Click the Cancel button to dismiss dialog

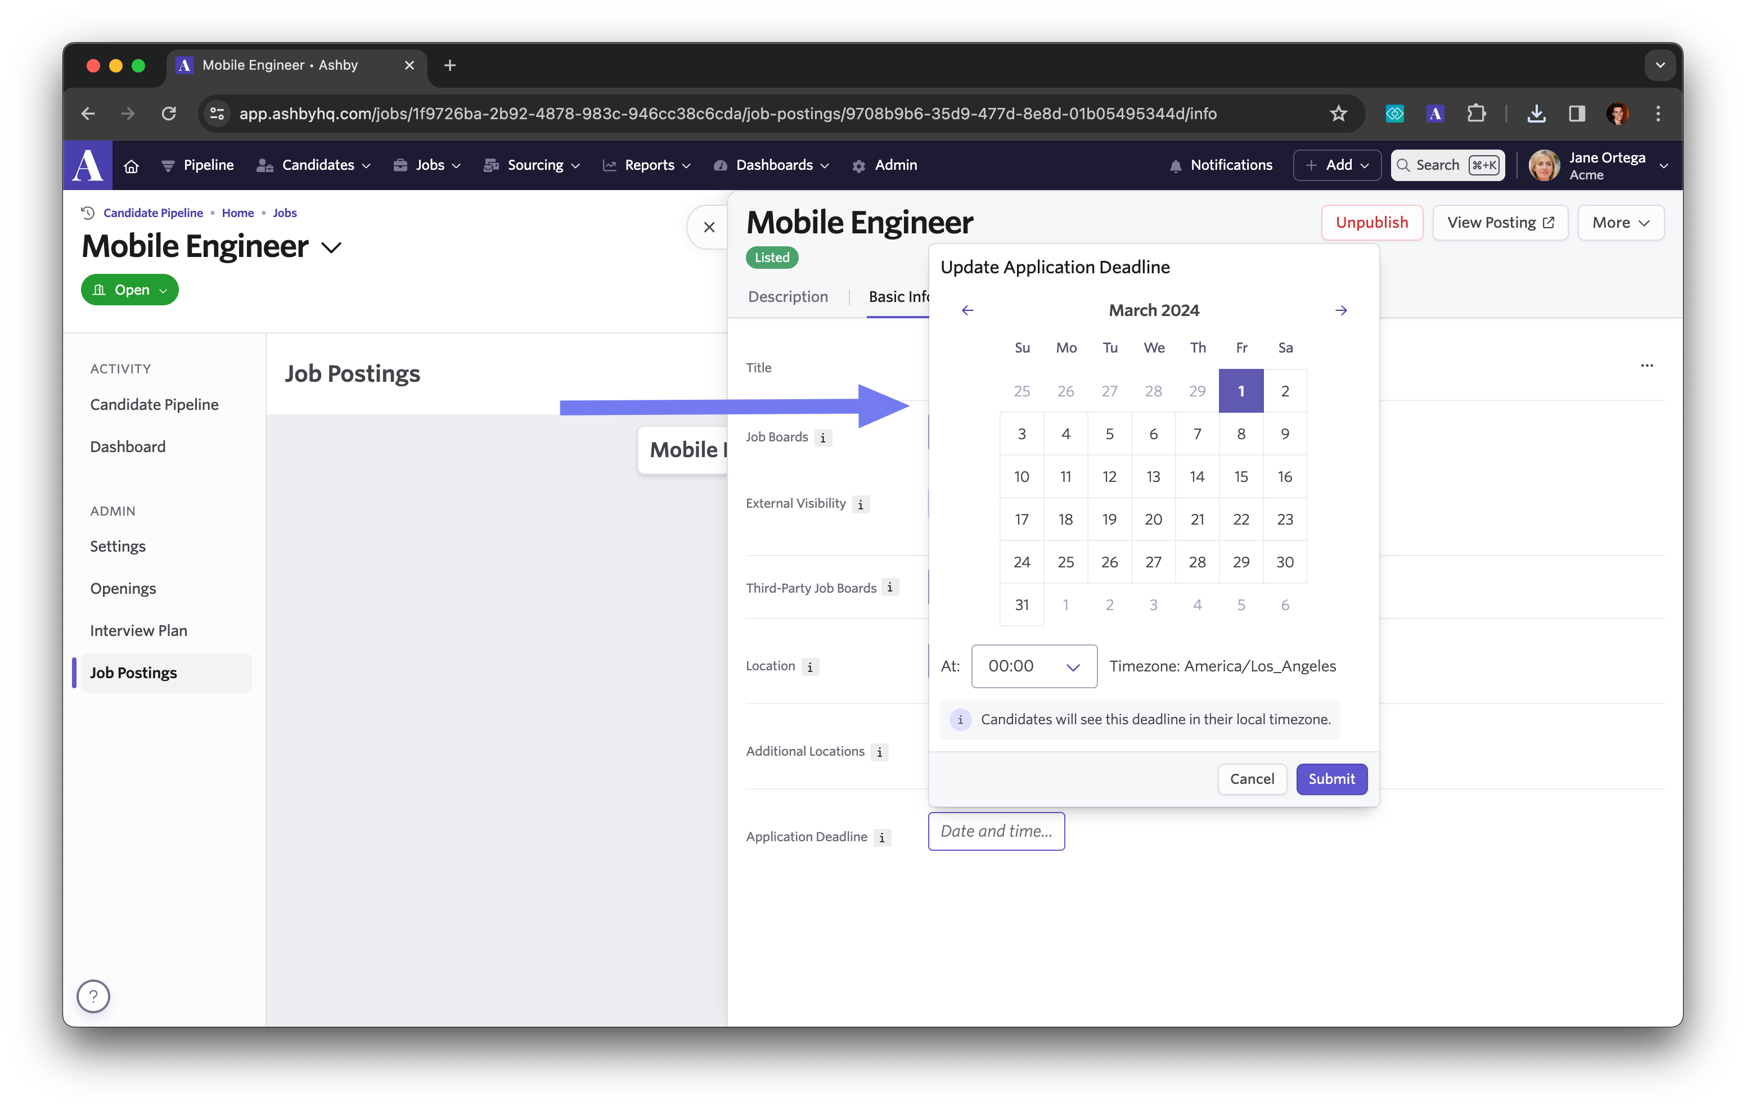pos(1252,778)
